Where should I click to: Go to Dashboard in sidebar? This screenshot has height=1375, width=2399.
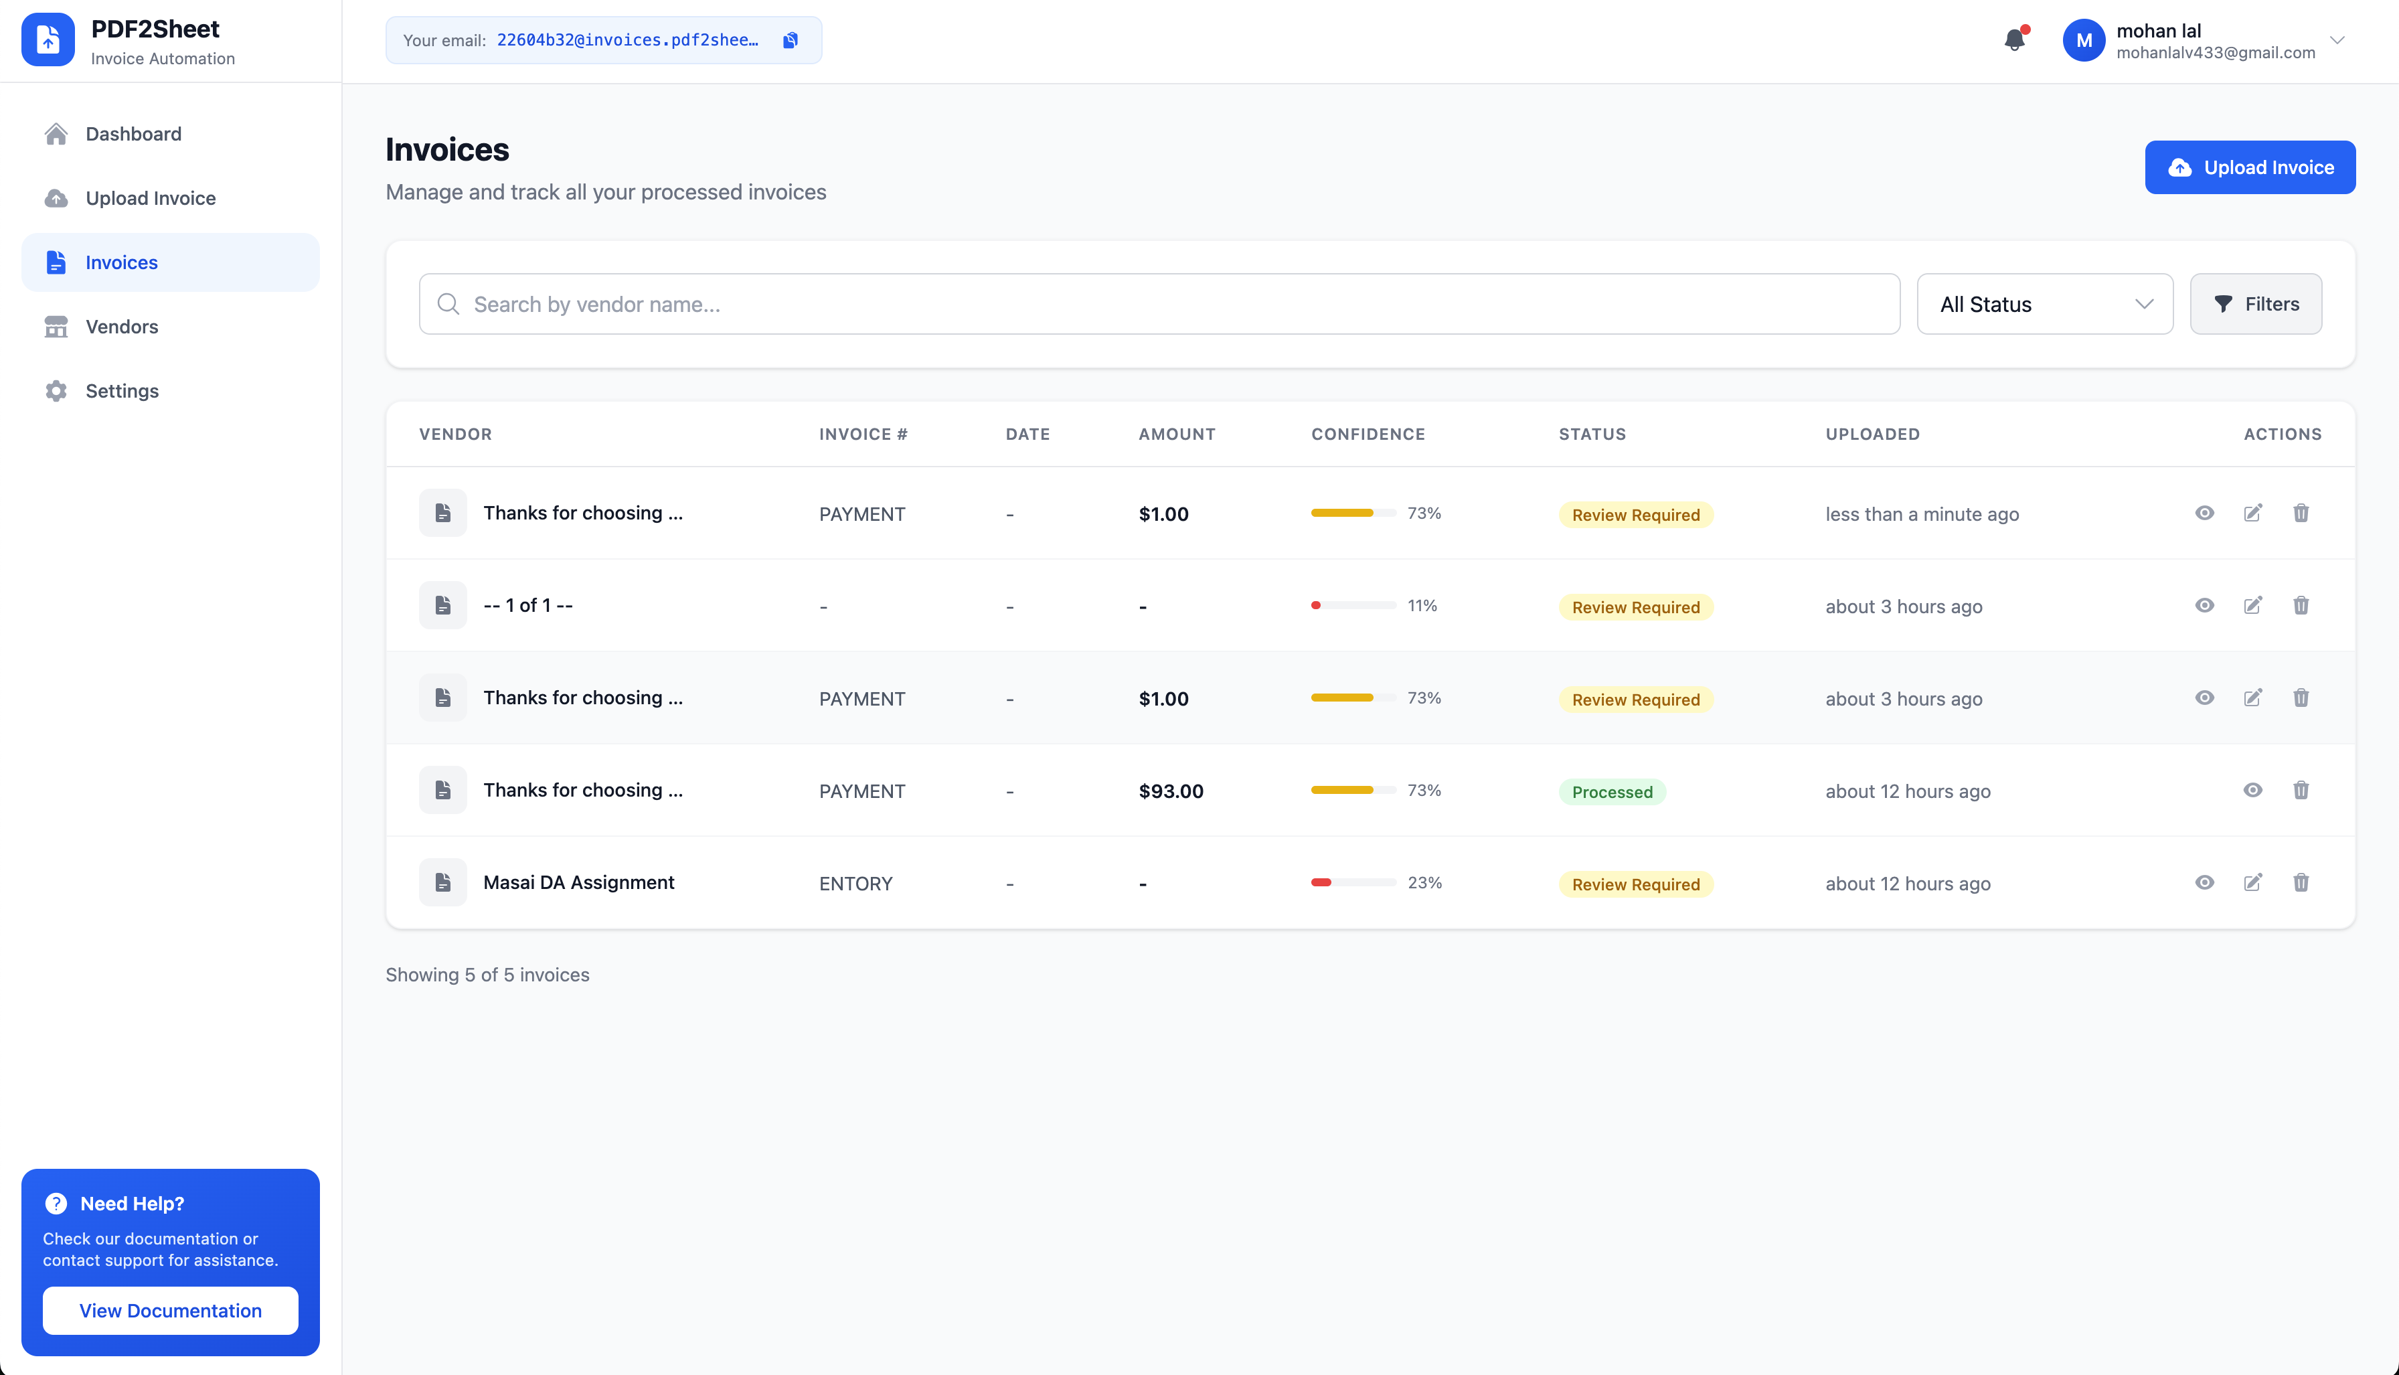[x=133, y=134]
